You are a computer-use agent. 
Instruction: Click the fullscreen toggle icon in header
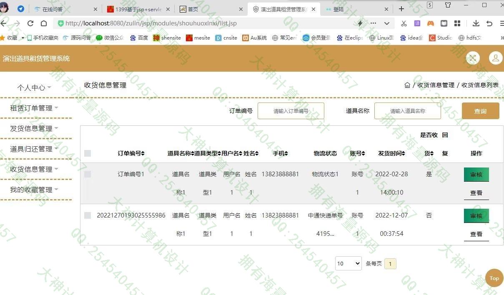pos(473,58)
